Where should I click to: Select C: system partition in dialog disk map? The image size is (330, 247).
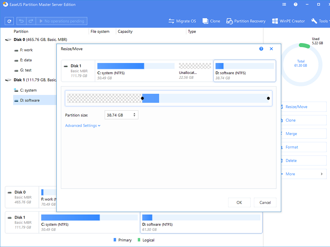[x=136, y=71]
